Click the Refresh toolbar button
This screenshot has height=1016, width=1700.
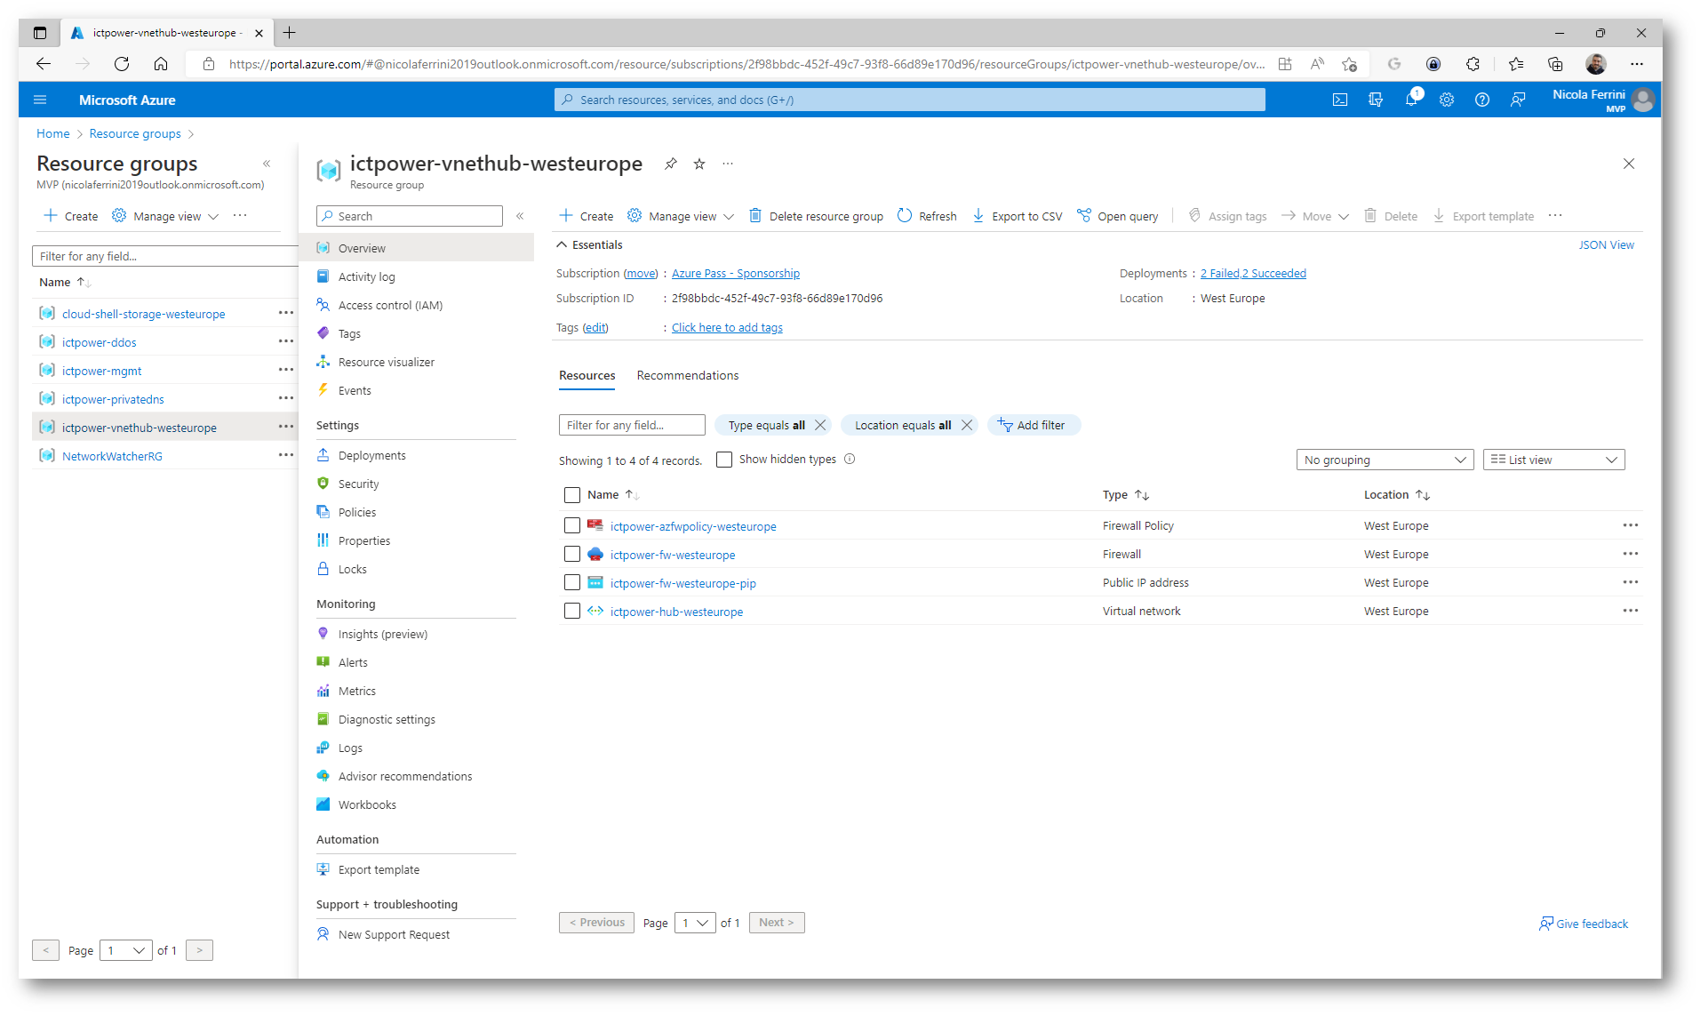click(x=927, y=216)
